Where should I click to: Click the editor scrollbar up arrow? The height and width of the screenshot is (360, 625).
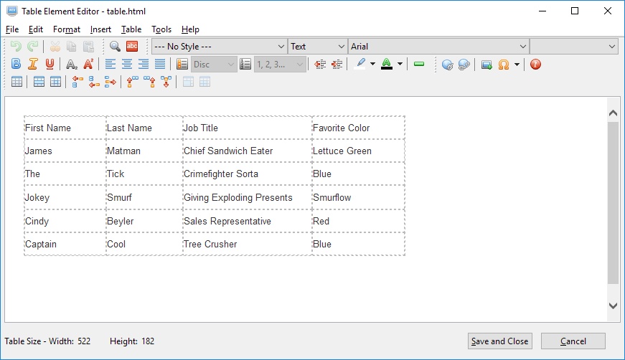tap(613, 113)
